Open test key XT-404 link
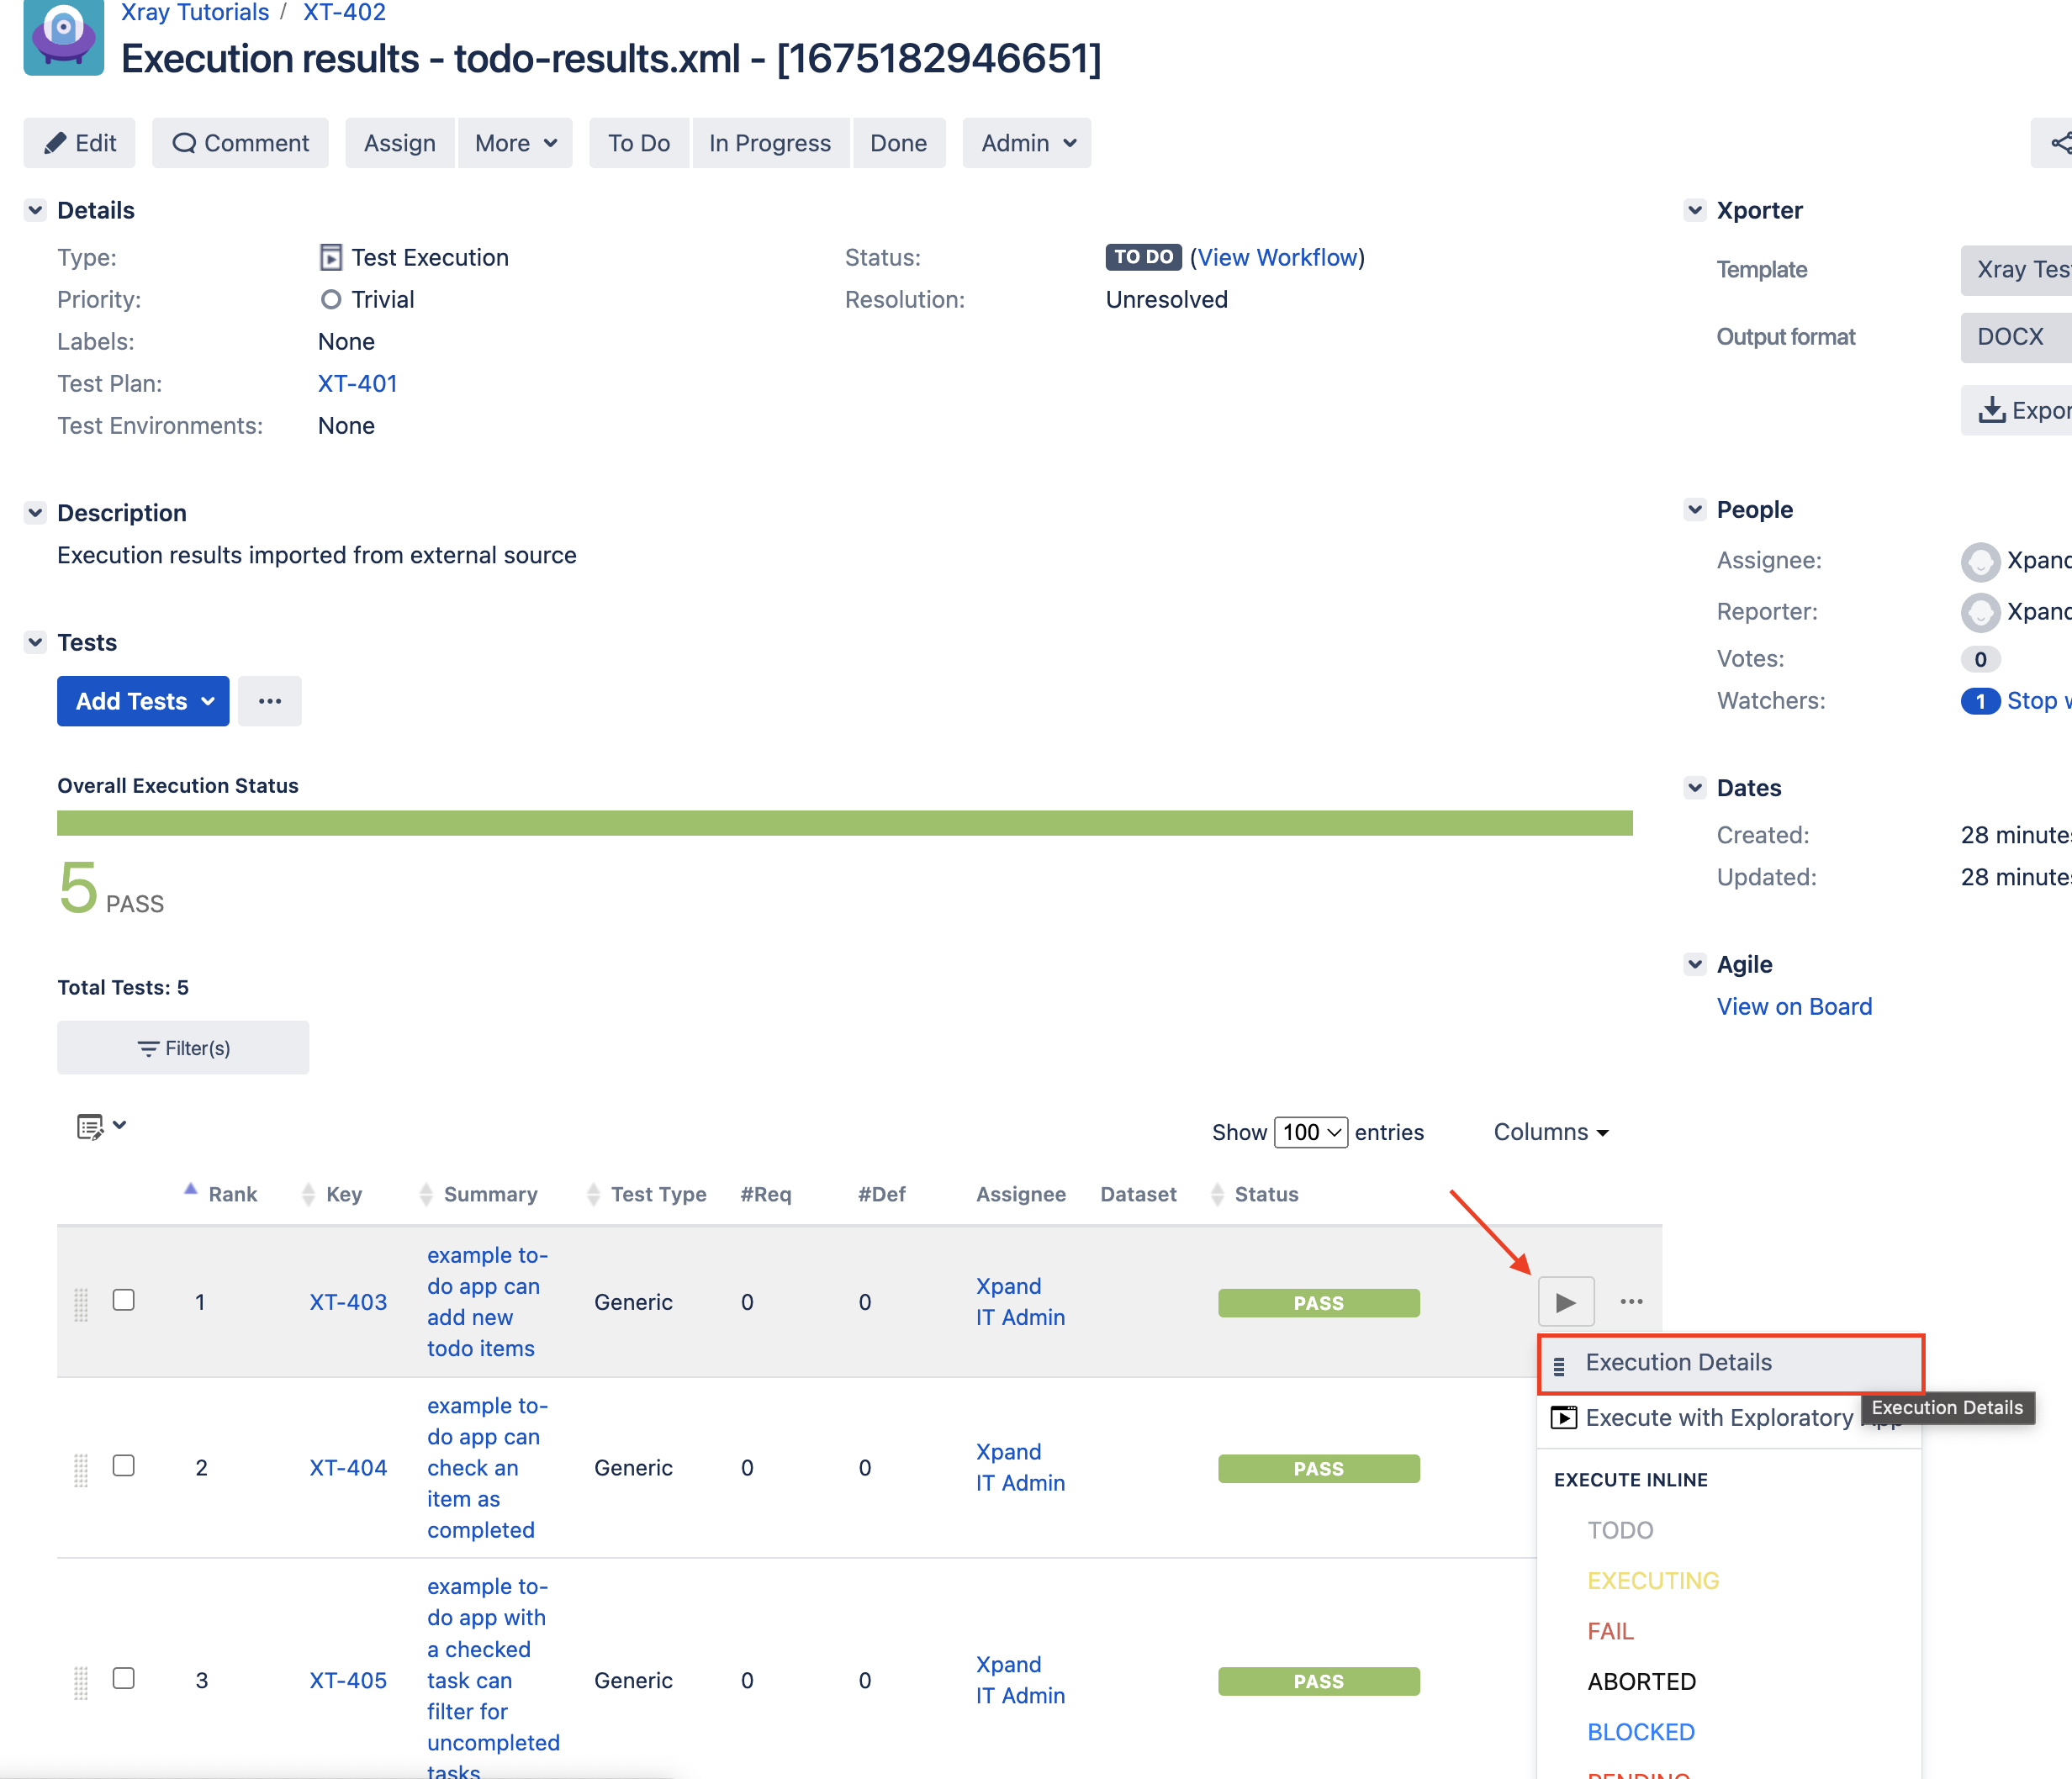The height and width of the screenshot is (1779, 2072). click(x=348, y=1468)
